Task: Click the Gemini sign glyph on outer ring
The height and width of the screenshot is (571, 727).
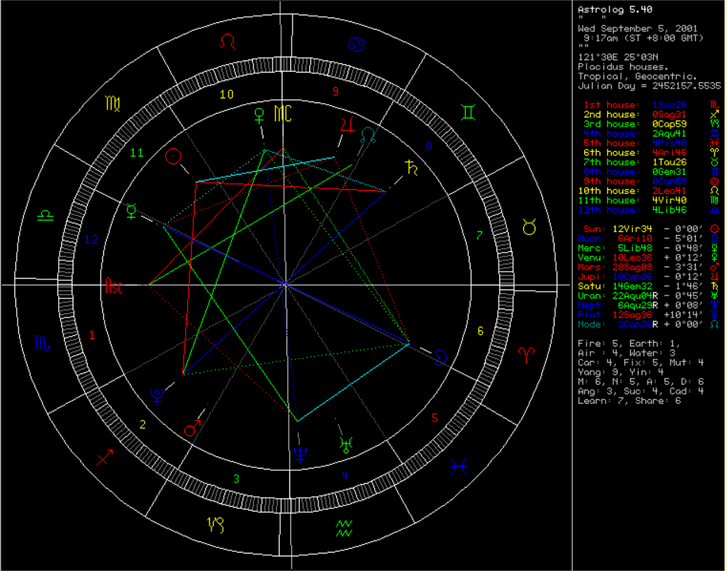Action: pos(469,113)
